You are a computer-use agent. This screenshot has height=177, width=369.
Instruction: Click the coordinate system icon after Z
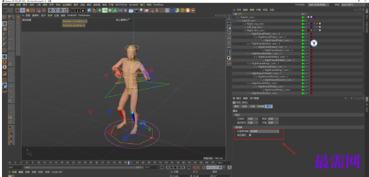[66, 10]
